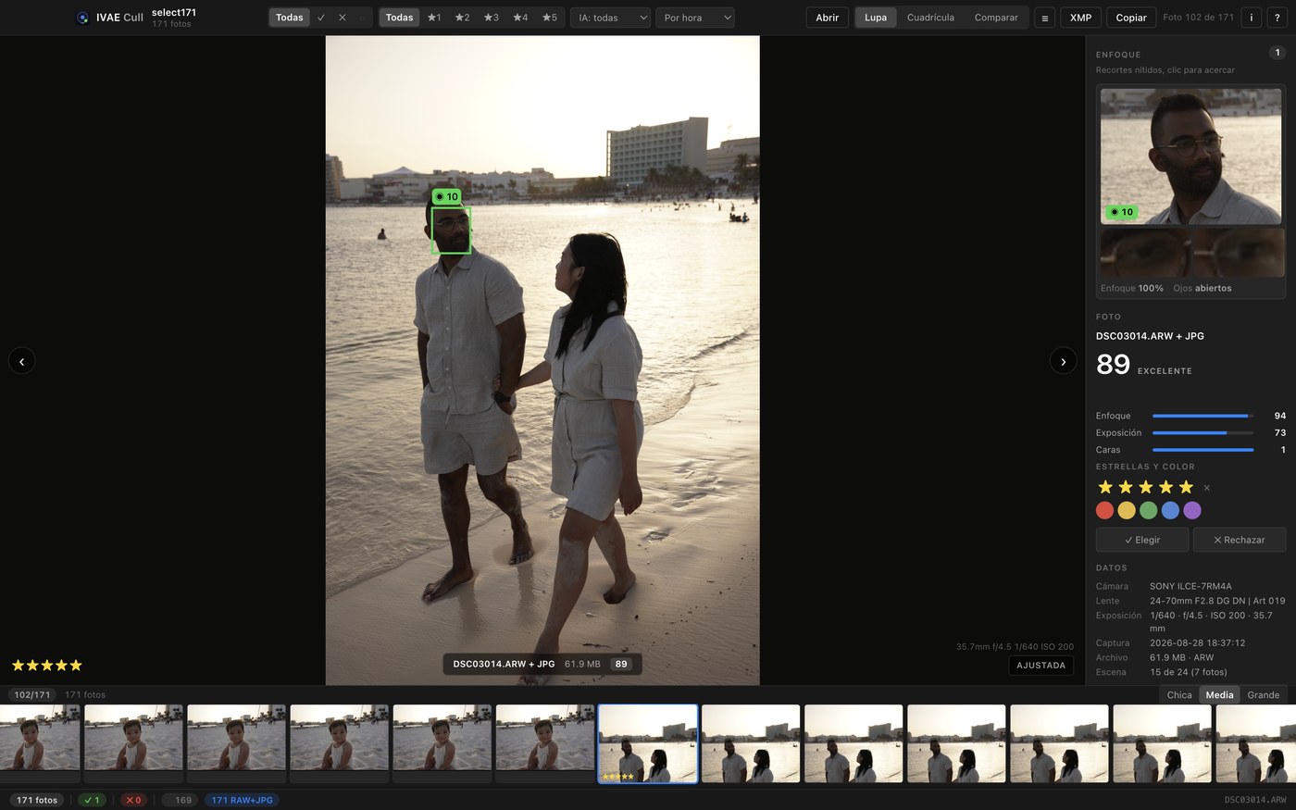Viewport: 1296px width, 810px height.
Task: Apply blue color label
Action: (x=1170, y=510)
